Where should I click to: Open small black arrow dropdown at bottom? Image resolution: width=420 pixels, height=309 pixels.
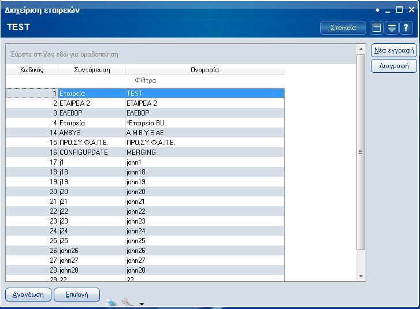point(142,304)
